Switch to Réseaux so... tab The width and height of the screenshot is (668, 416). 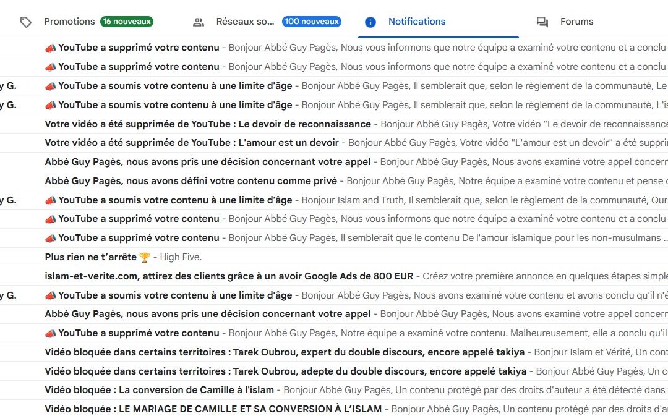245,21
